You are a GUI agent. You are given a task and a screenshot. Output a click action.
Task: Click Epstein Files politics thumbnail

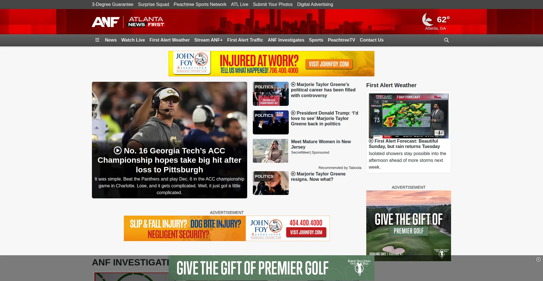[x=271, y=94]
